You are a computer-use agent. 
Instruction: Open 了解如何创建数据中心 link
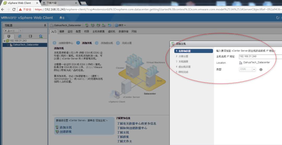[x=132, y=128]
